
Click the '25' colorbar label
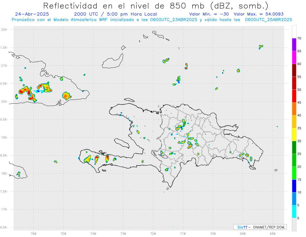click(299, 154)
